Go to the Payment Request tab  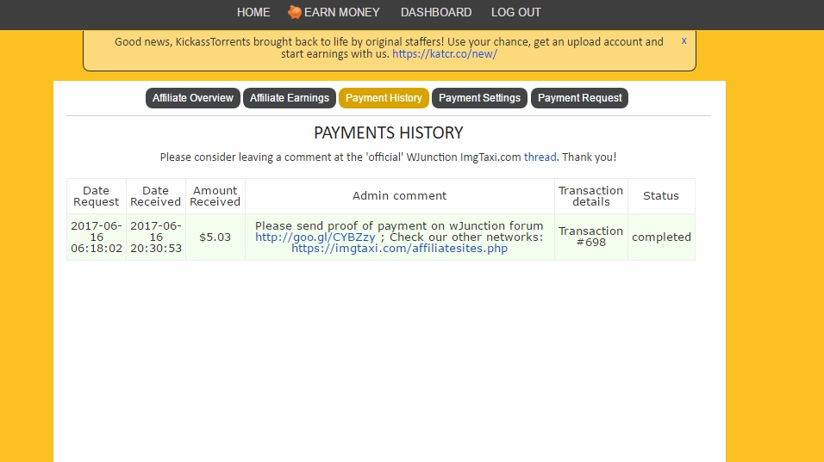click(x=579, y=98)
